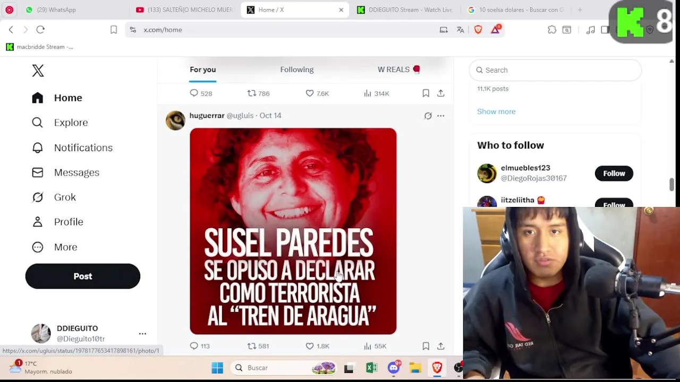Screen dimensions: 680x382
Task: Click the DDIEGUITO profile avatar
Action: 41,333
